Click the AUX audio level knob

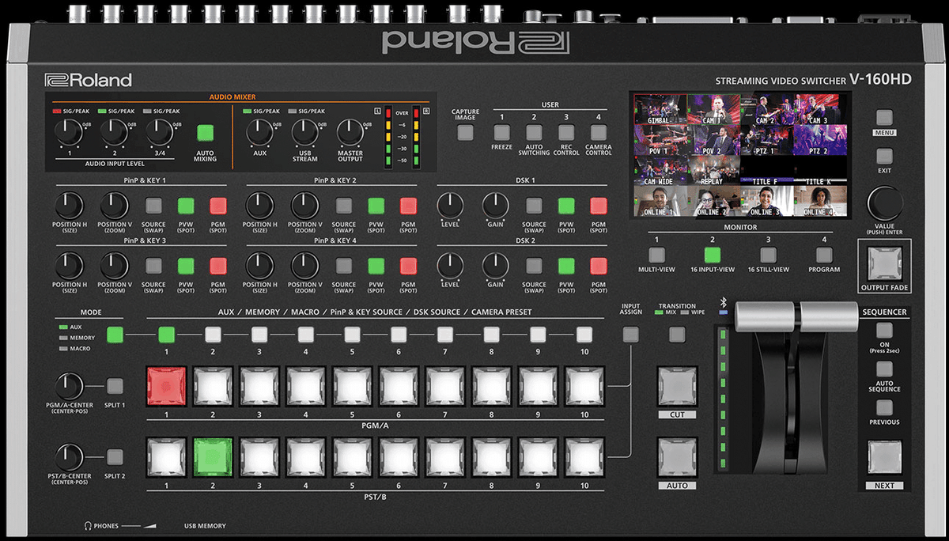tap(259, 133)
